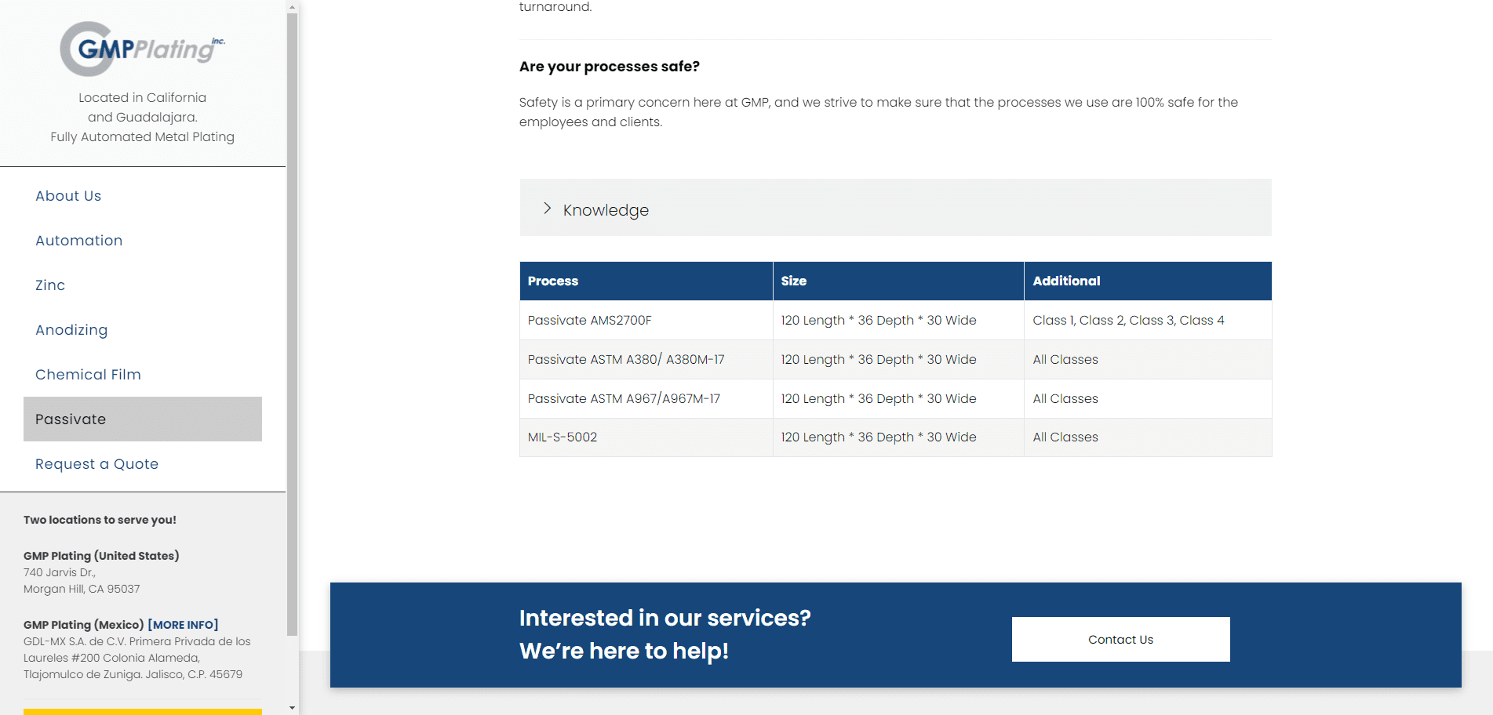Click the sidebar scrollbar down arrow

pyautogui.click(x=292, y=707)
